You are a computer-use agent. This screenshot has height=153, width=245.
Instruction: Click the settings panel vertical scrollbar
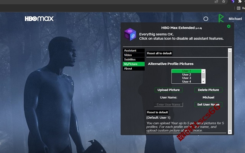230,91
